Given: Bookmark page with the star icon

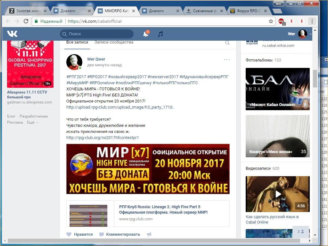Looking at the screenshot, I should pyautogui.click(x=271, y=21).
